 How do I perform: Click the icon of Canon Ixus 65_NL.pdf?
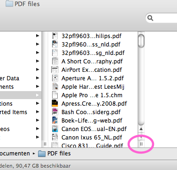click(55, 138)
